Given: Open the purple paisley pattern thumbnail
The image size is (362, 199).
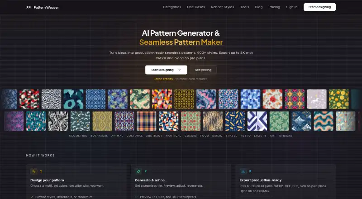Looking at the screenshot, I should (x=14, y=121).
